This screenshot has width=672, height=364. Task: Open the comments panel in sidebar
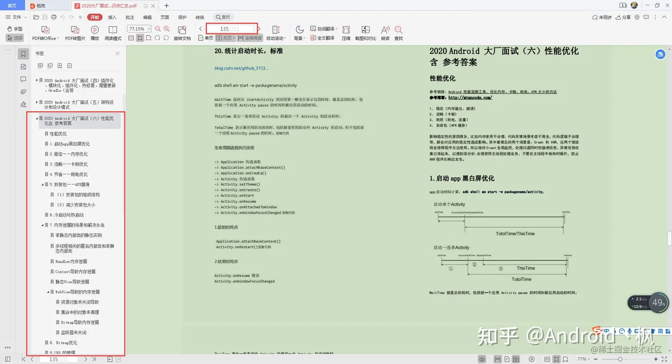coord(23,79)
